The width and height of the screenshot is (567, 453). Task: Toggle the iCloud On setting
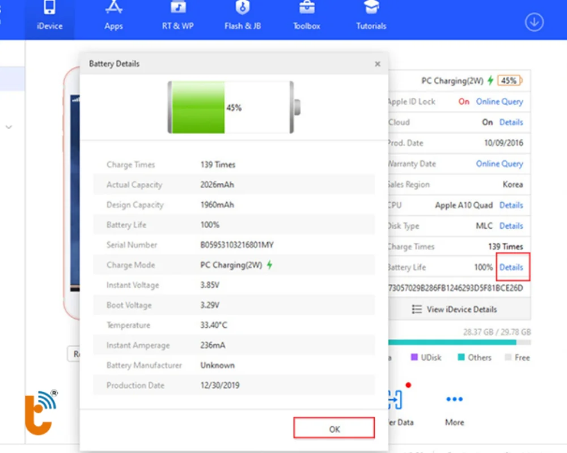pyautogui.click(x=488, y=122)
